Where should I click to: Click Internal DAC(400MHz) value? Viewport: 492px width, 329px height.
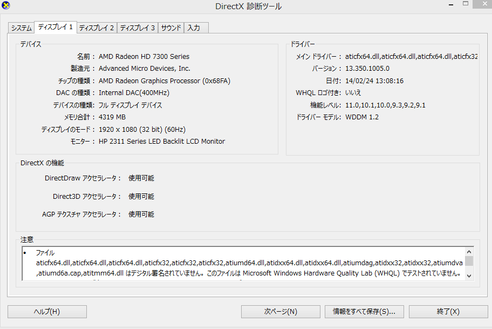[x=134, y=93]
